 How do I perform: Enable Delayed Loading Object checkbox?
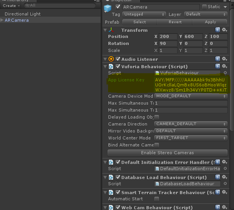click(x=157, y=117)
